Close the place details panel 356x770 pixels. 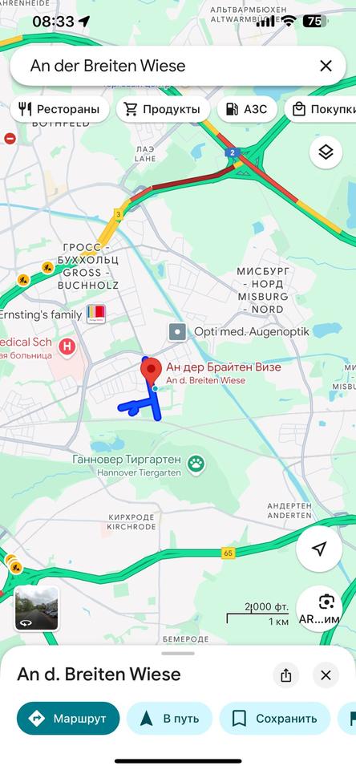pyautogui.click(x=326, y=675)
